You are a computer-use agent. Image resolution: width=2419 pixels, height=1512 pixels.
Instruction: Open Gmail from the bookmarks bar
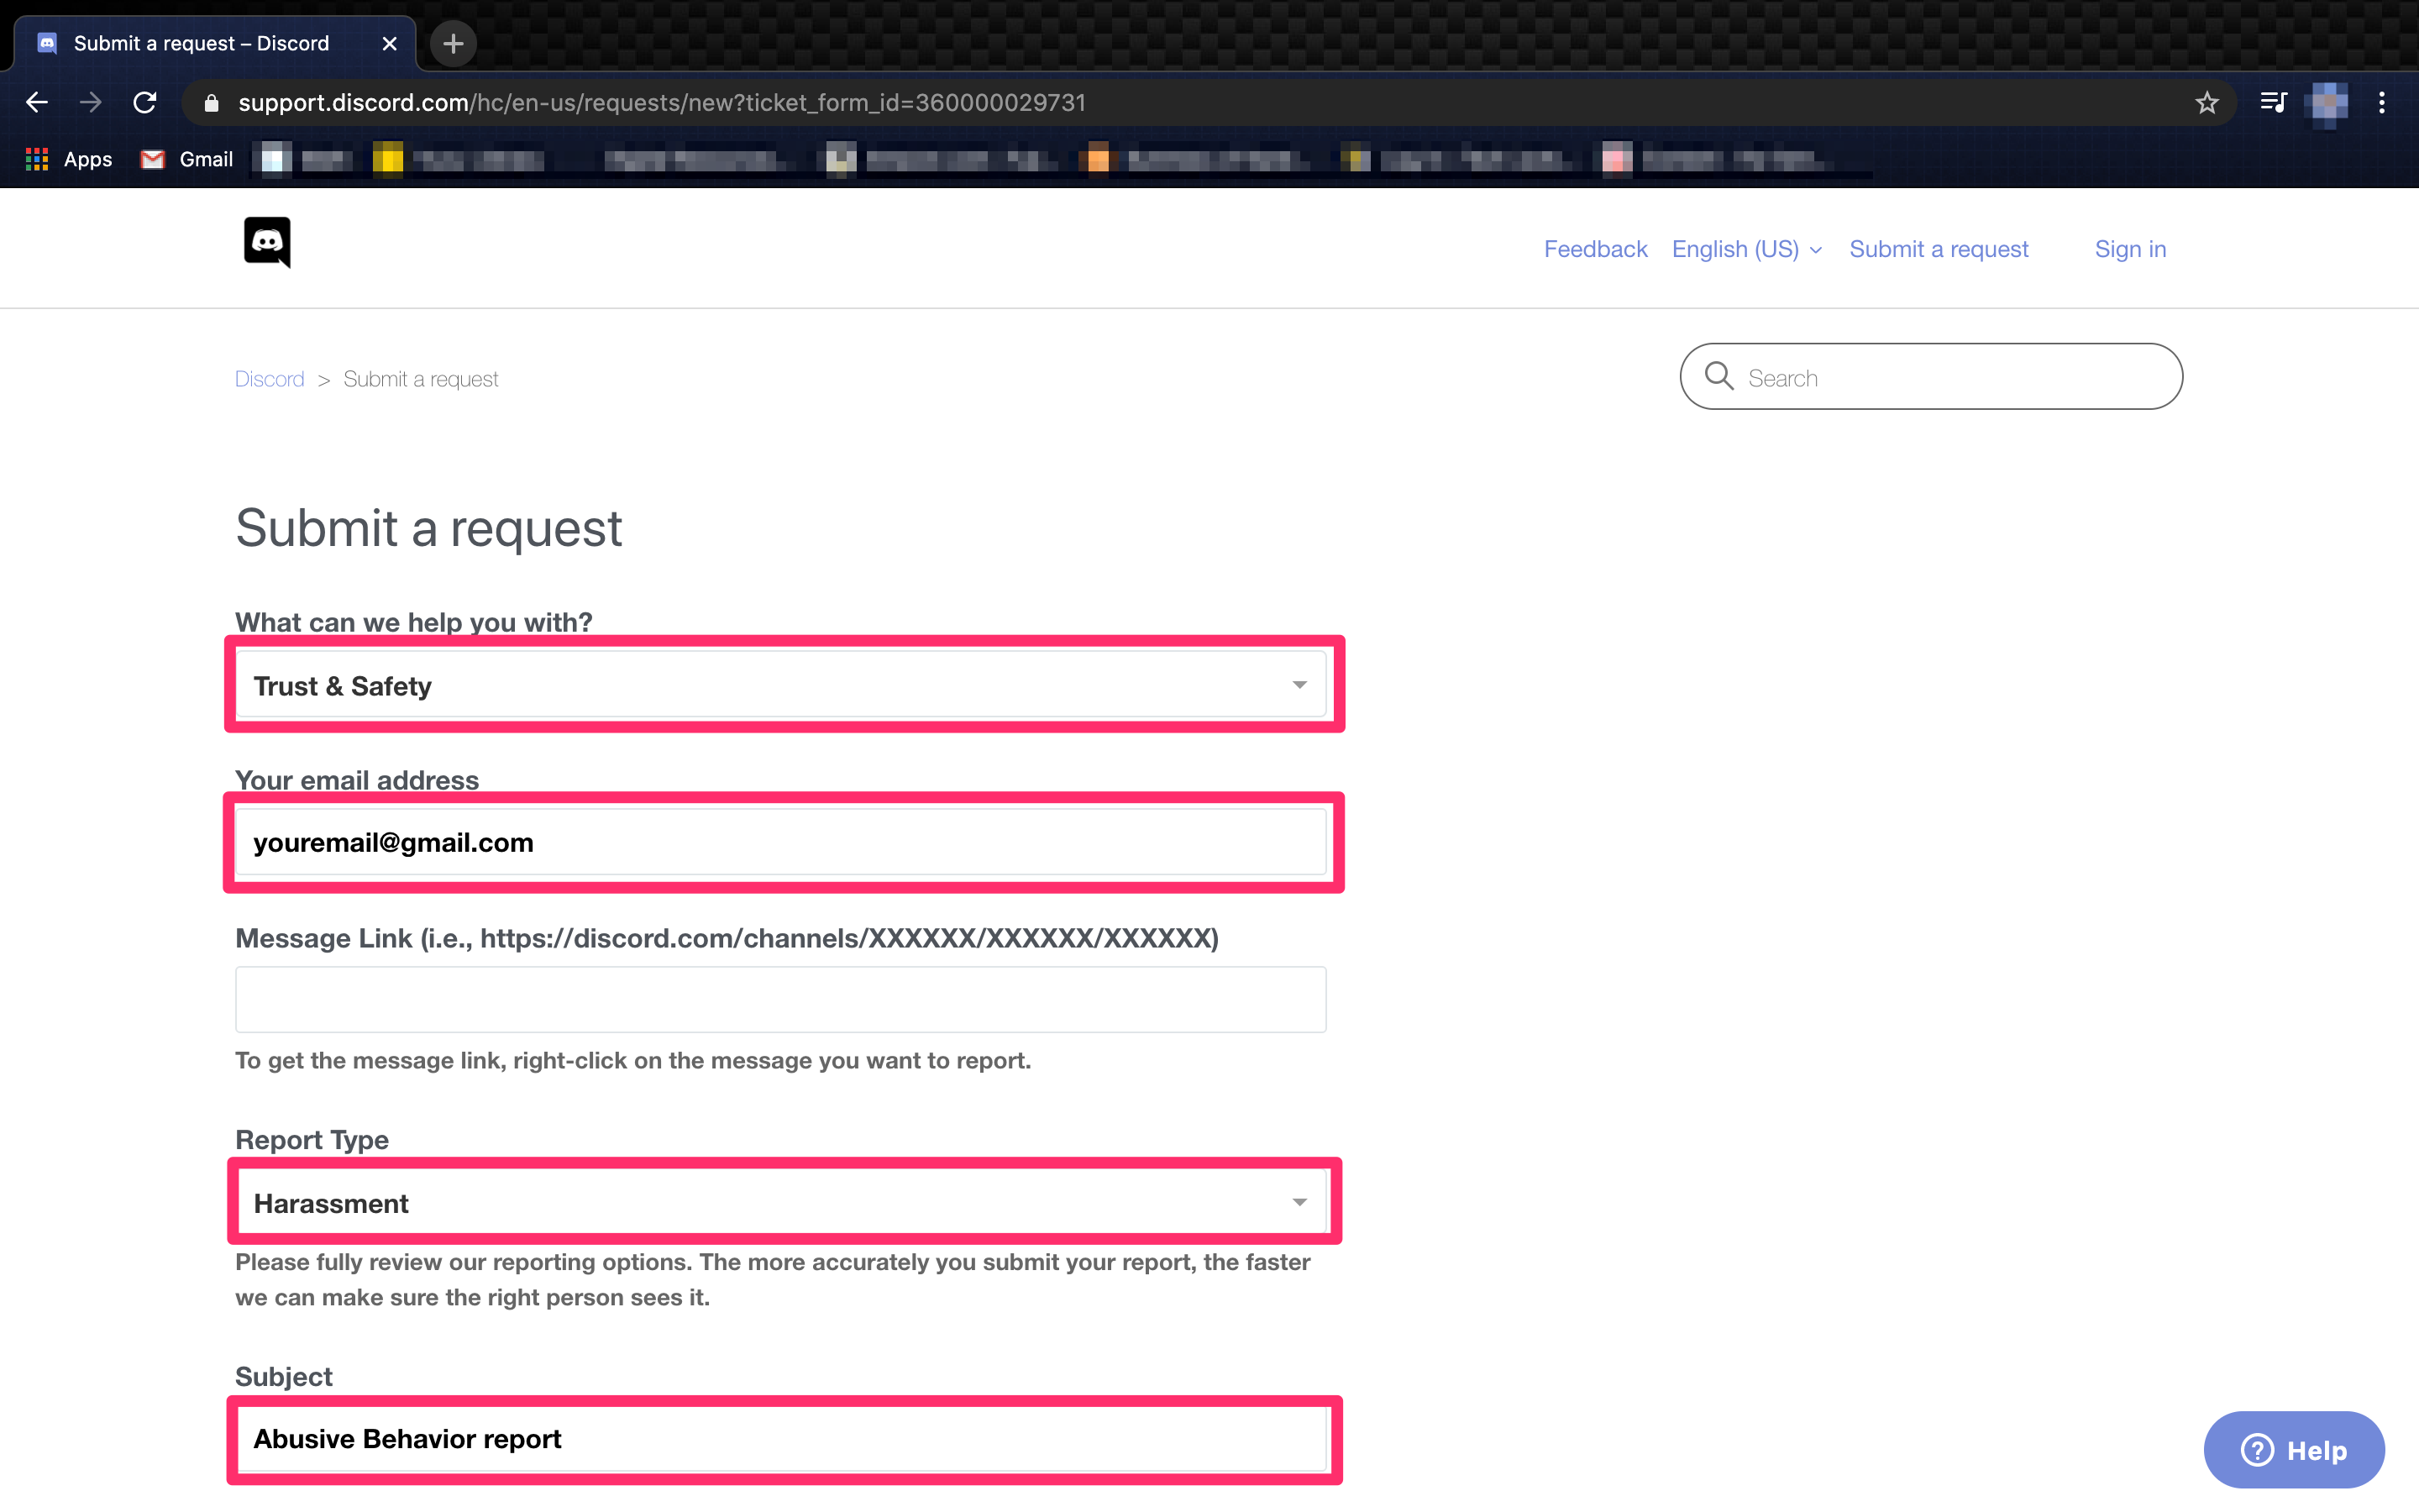click(x=186, y=159)
